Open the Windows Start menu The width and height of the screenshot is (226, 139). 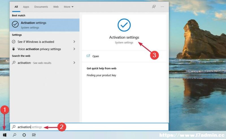tap(5, 135)
